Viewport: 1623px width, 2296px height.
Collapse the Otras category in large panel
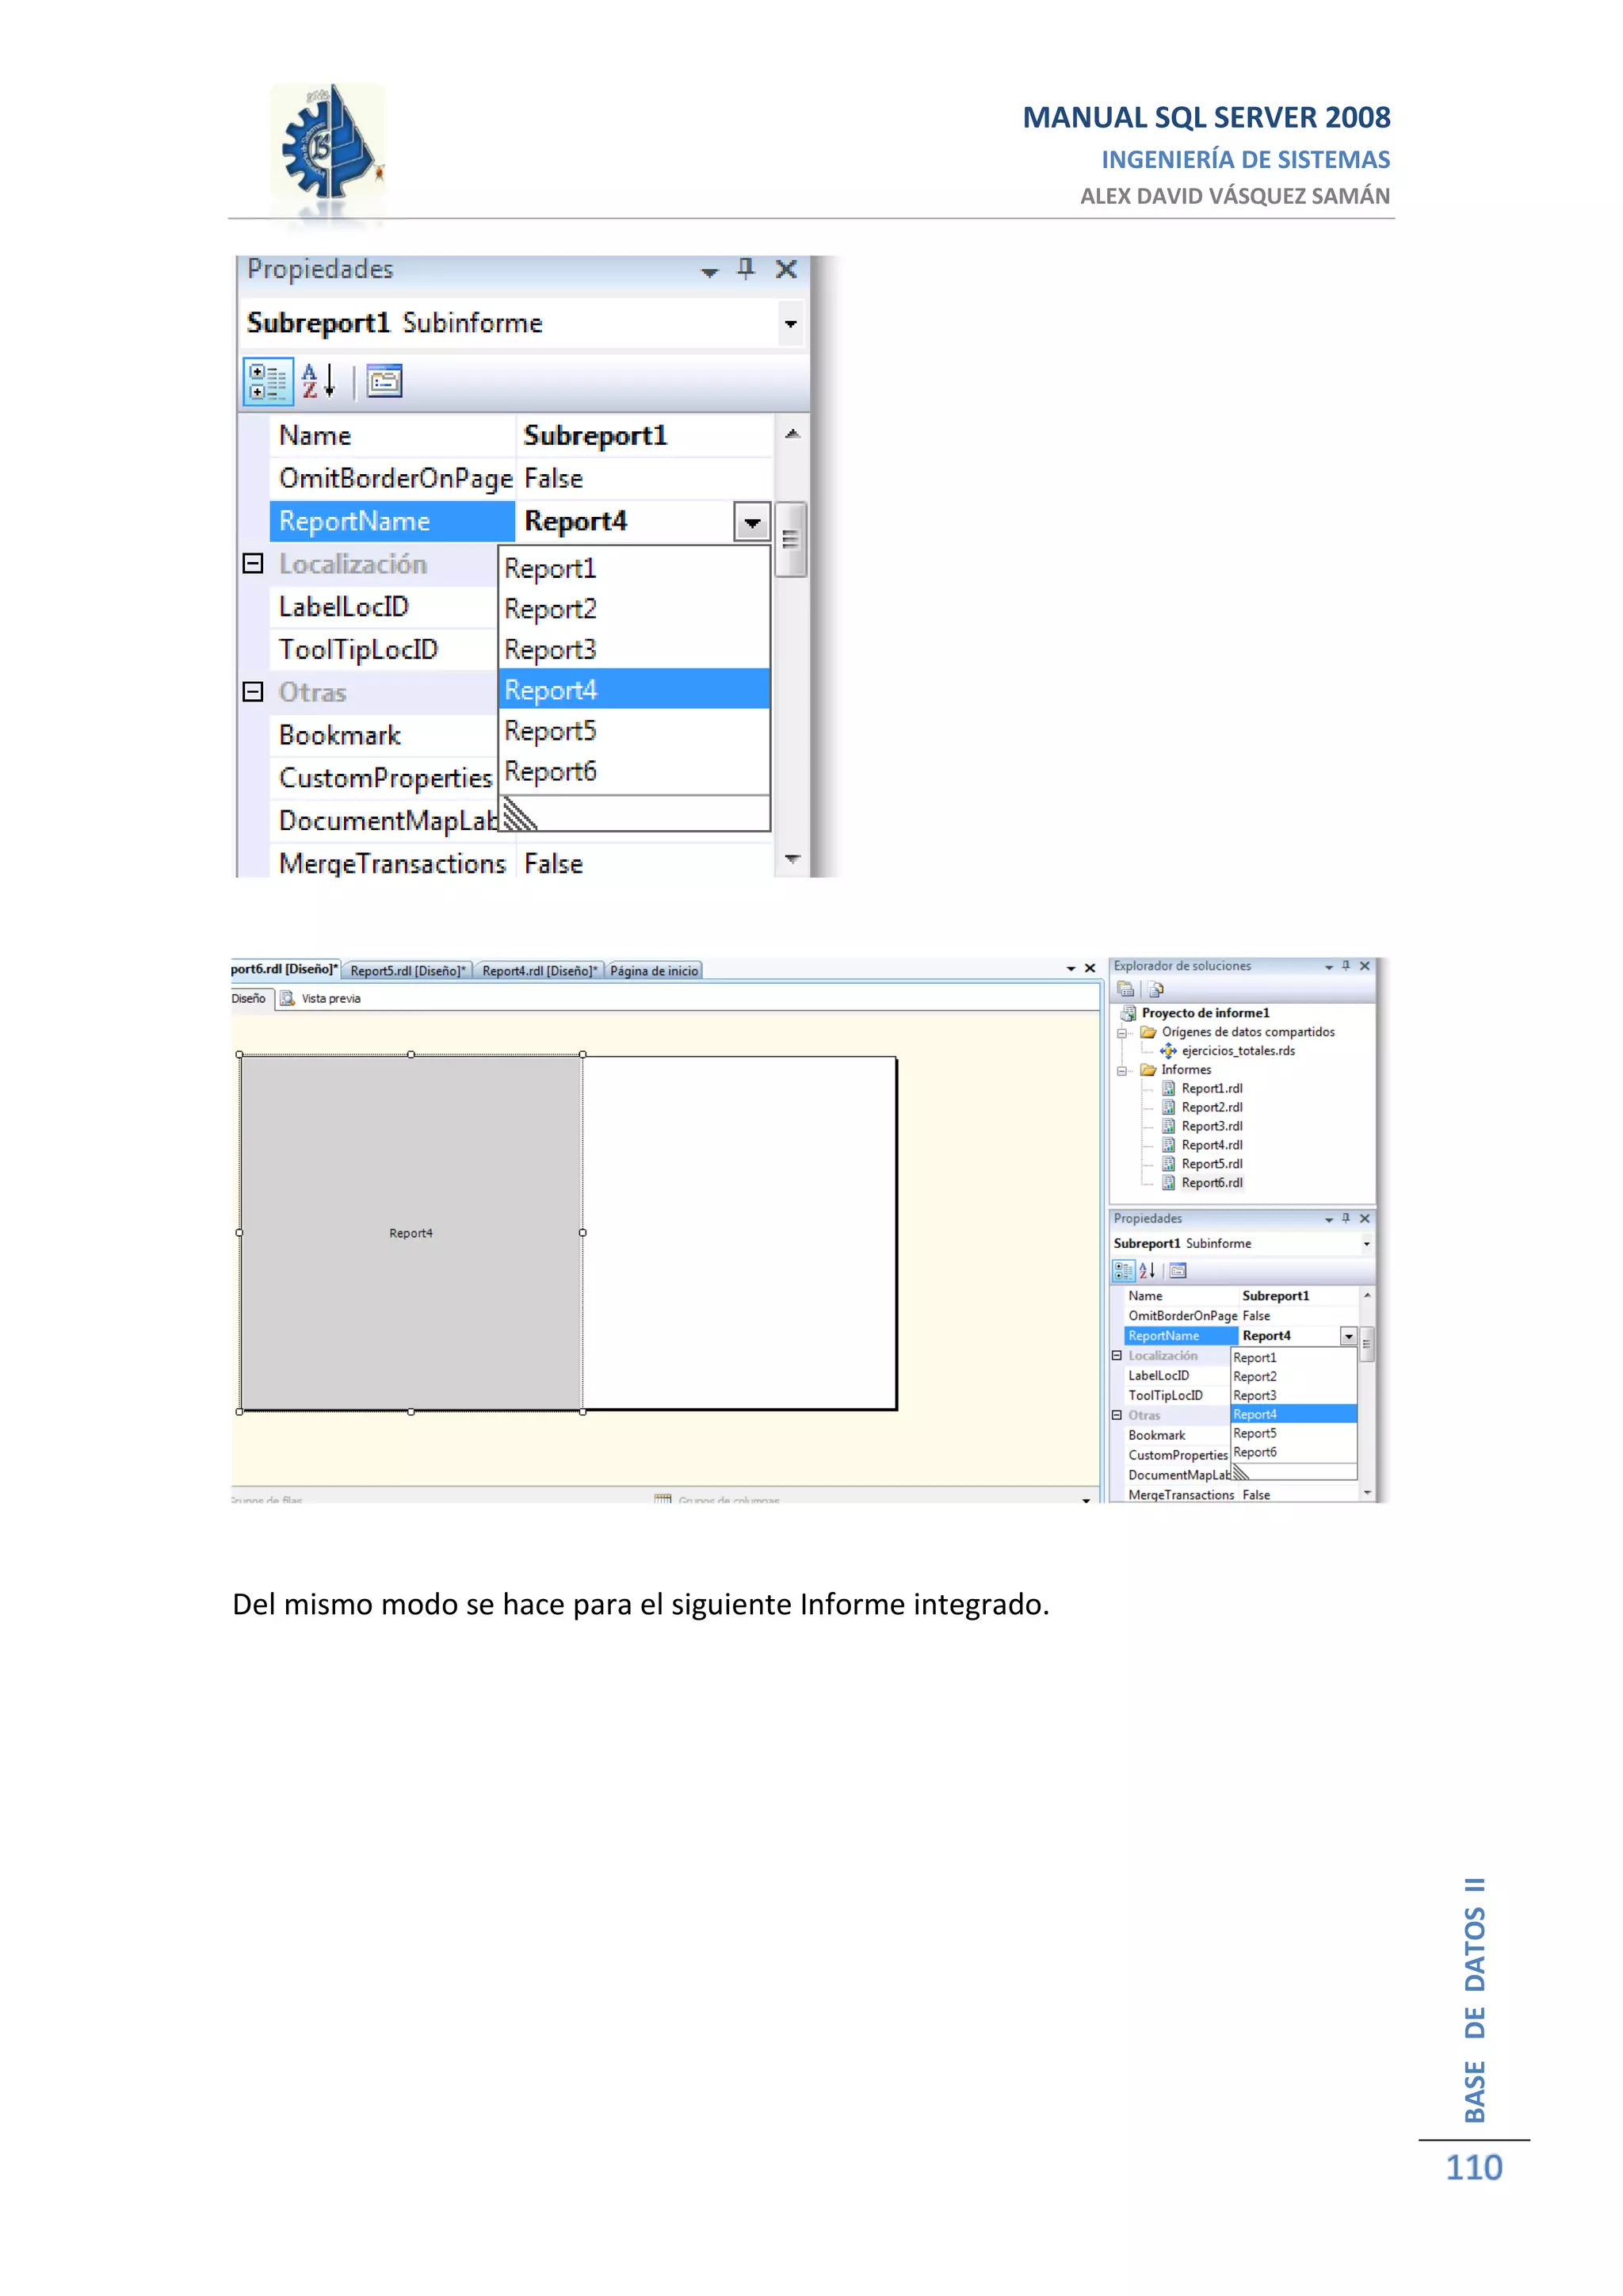254,692
